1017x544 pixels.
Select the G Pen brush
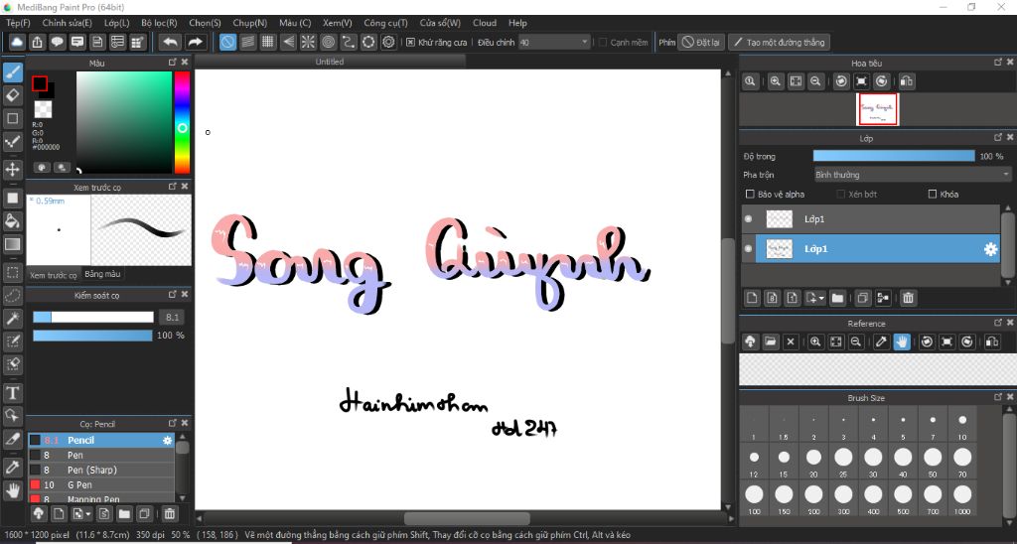pyautogui.click(x=101, y=485)
